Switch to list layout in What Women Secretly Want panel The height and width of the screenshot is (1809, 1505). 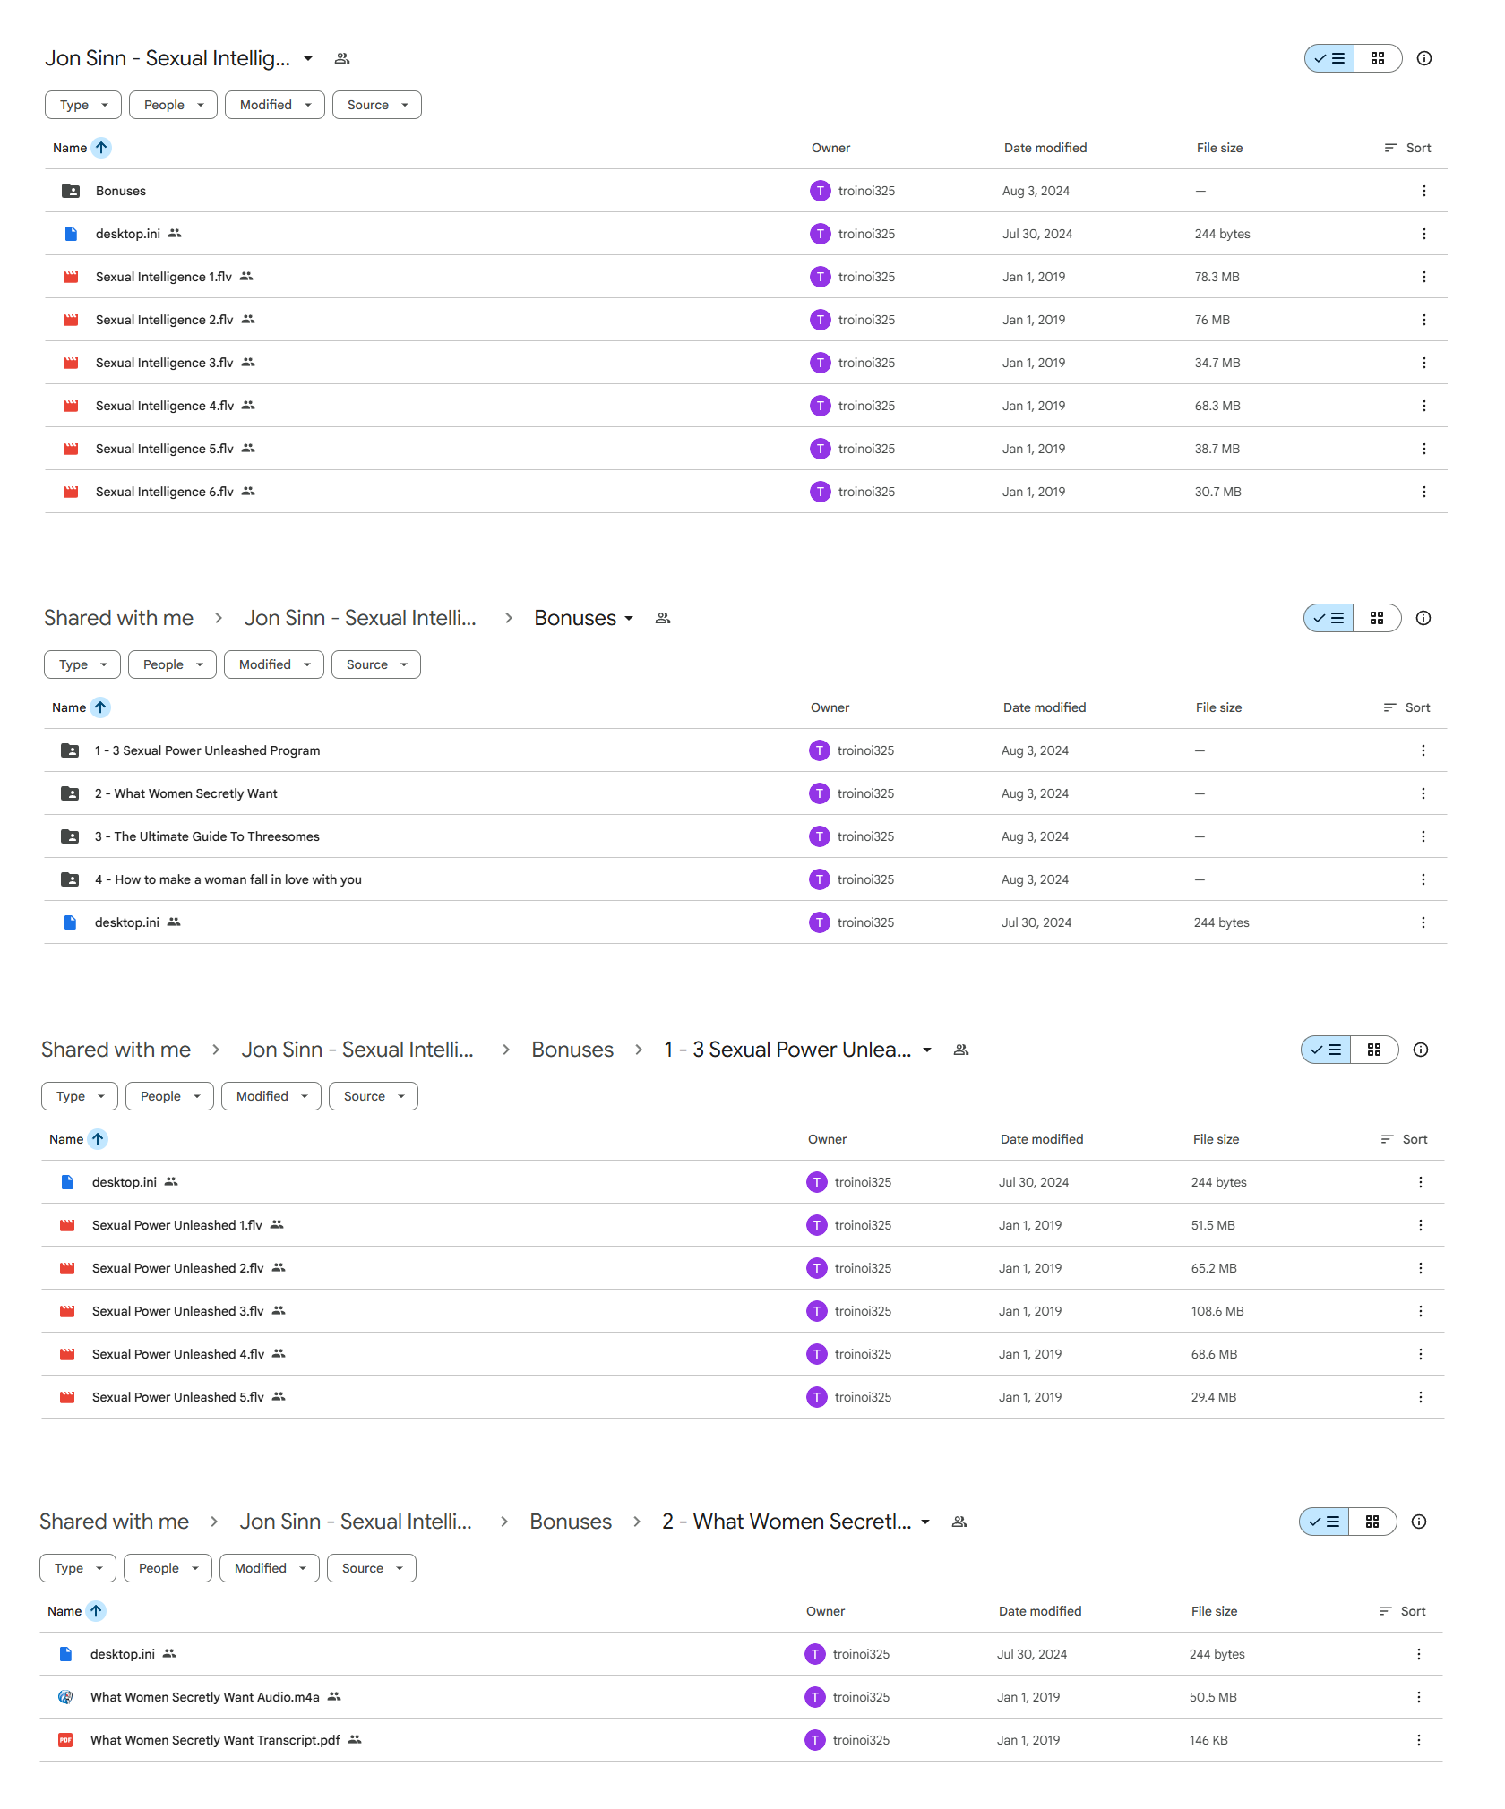pos(1324,1522)
